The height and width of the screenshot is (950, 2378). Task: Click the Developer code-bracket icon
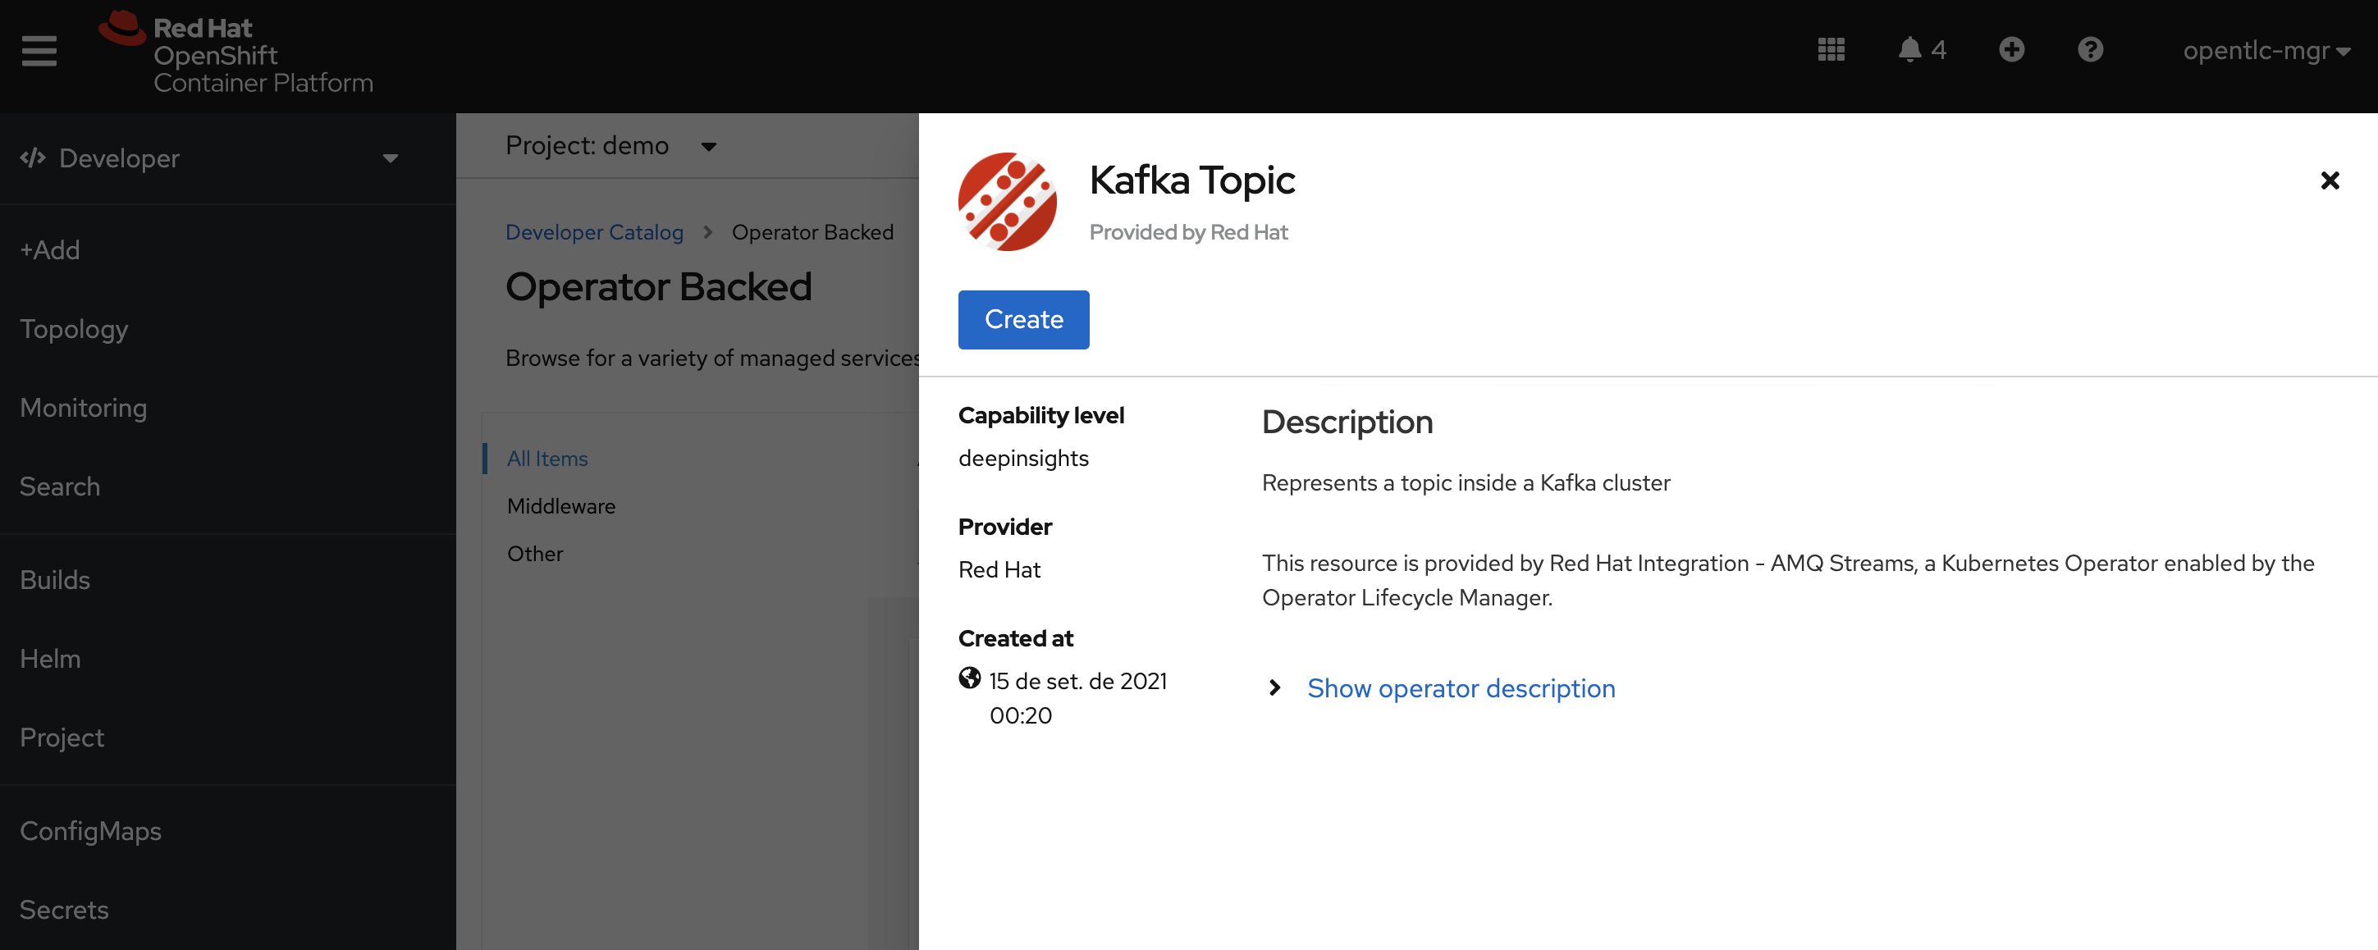pos(33,158)
